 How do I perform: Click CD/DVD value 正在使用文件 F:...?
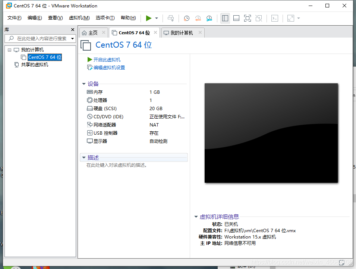coord(167,117)
